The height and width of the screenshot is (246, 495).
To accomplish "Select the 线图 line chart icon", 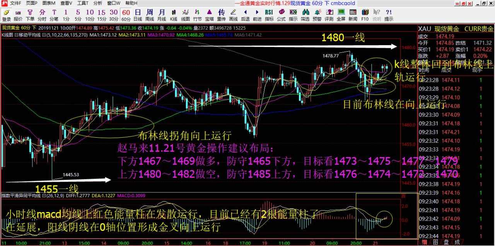I will pos(186,15).
